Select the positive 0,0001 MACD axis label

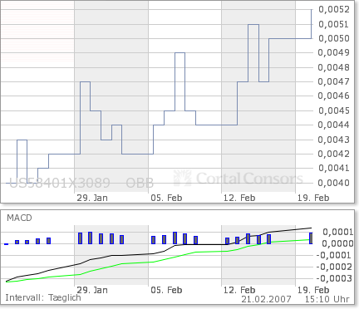coord(338,232)
